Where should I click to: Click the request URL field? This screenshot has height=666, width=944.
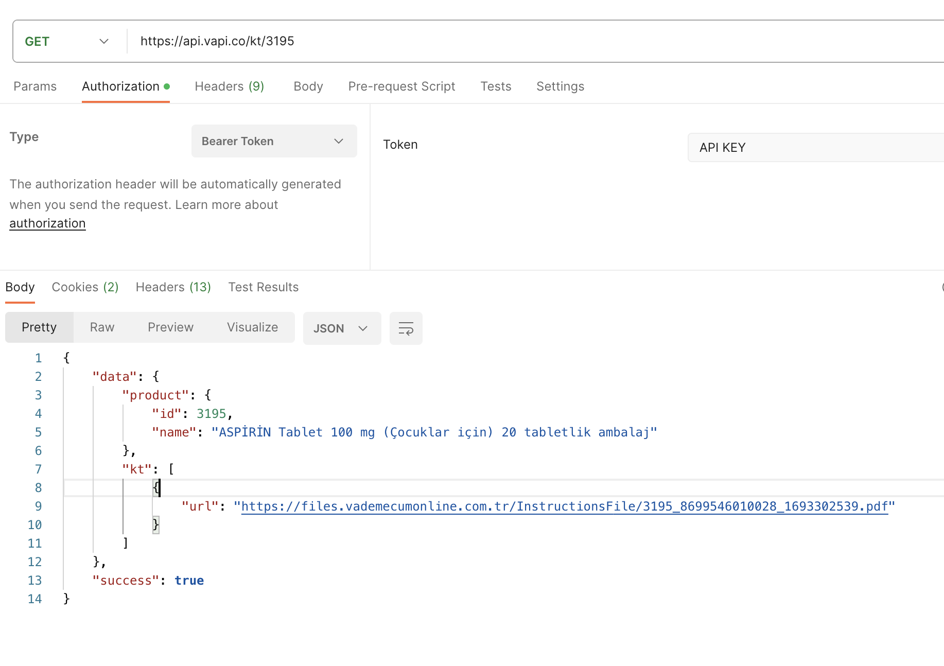535,41
